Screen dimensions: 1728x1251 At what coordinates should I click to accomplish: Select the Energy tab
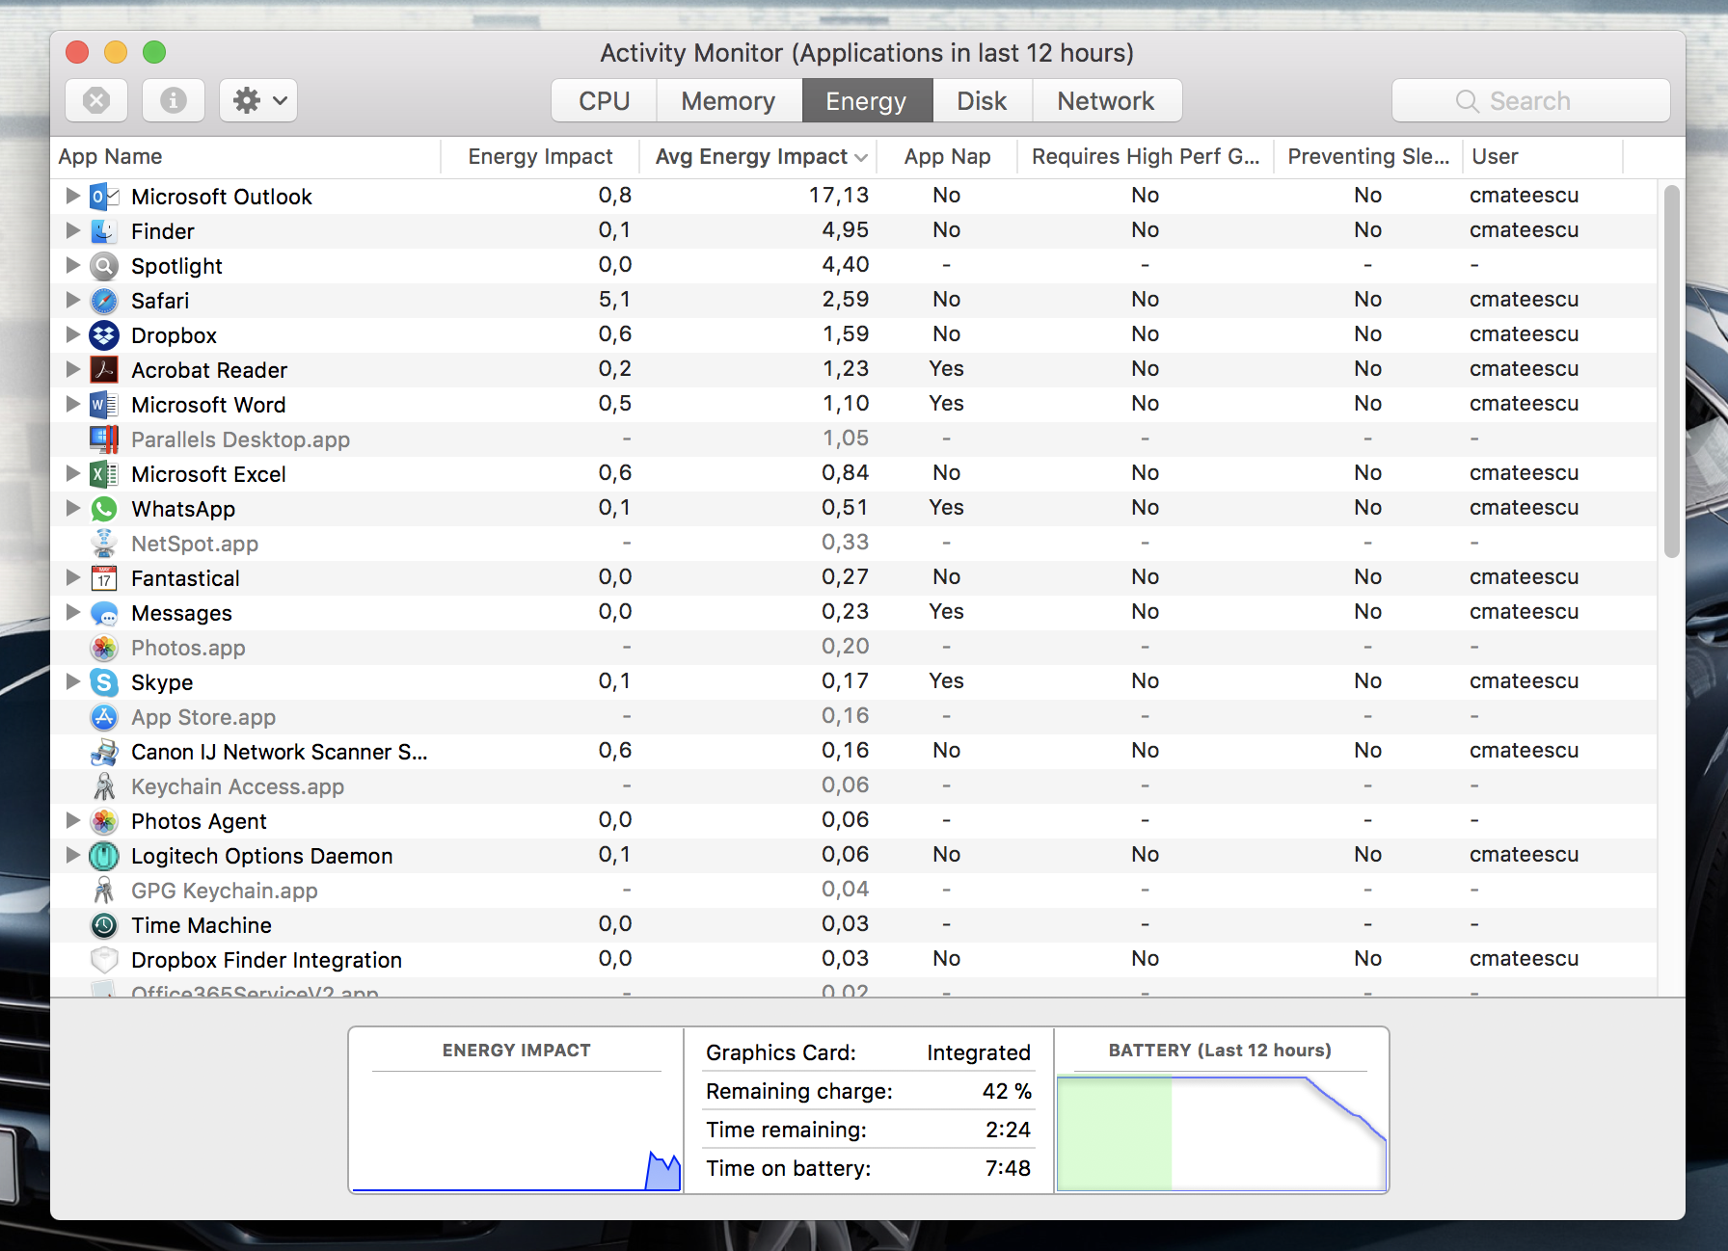point(867,100)
